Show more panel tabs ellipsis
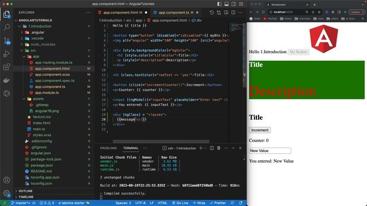Image resolution: width=367 pixels, height=206 pixels. click(145, 148)
